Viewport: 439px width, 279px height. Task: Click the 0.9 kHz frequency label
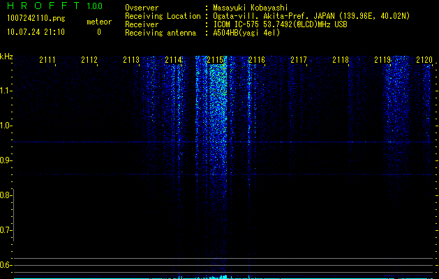(x=6, y=160)
